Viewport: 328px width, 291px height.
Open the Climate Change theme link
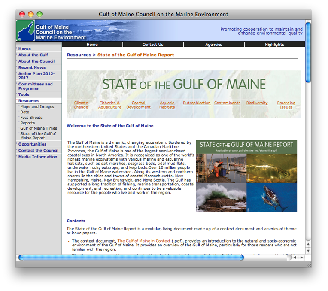click(x=81, y=105)
